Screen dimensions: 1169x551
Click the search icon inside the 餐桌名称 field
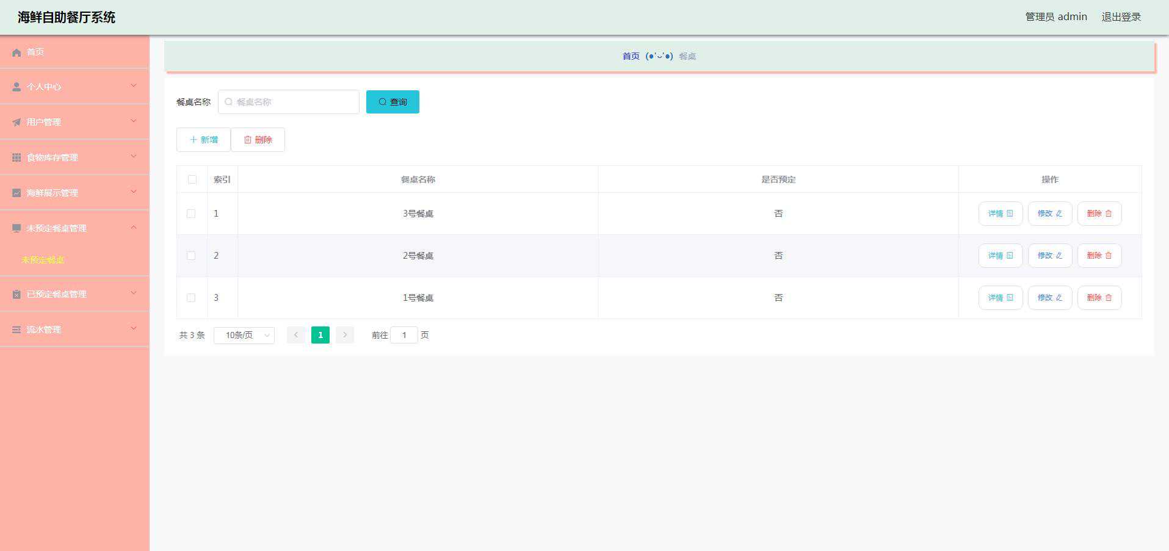click(x=228, y=102)
